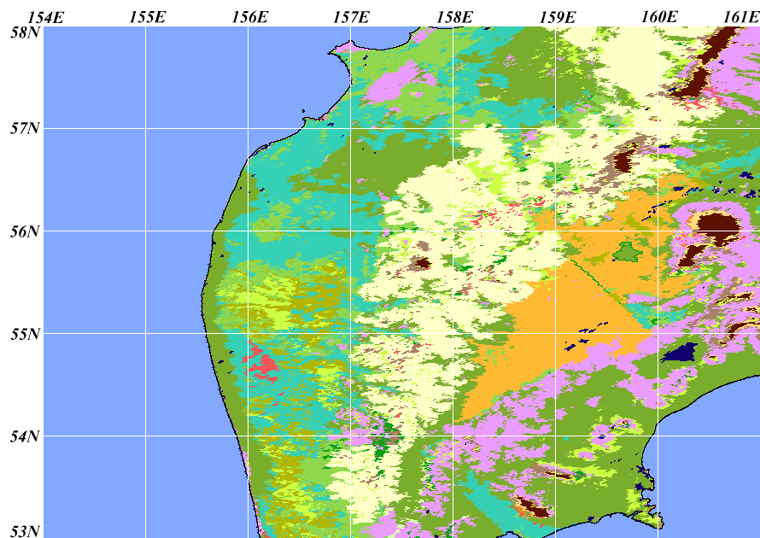
Task: Click the 159E longitude label
Action: click(558, 18)
